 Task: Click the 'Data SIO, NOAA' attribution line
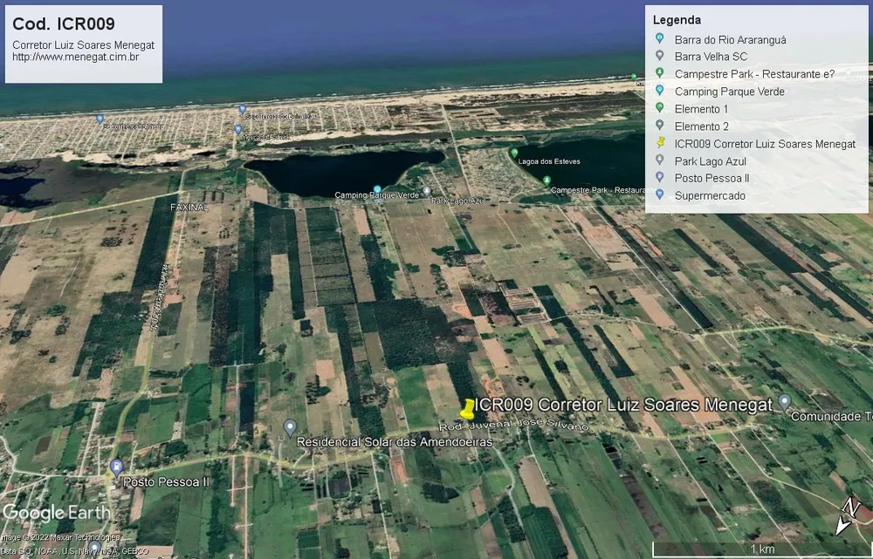point(74,551)
